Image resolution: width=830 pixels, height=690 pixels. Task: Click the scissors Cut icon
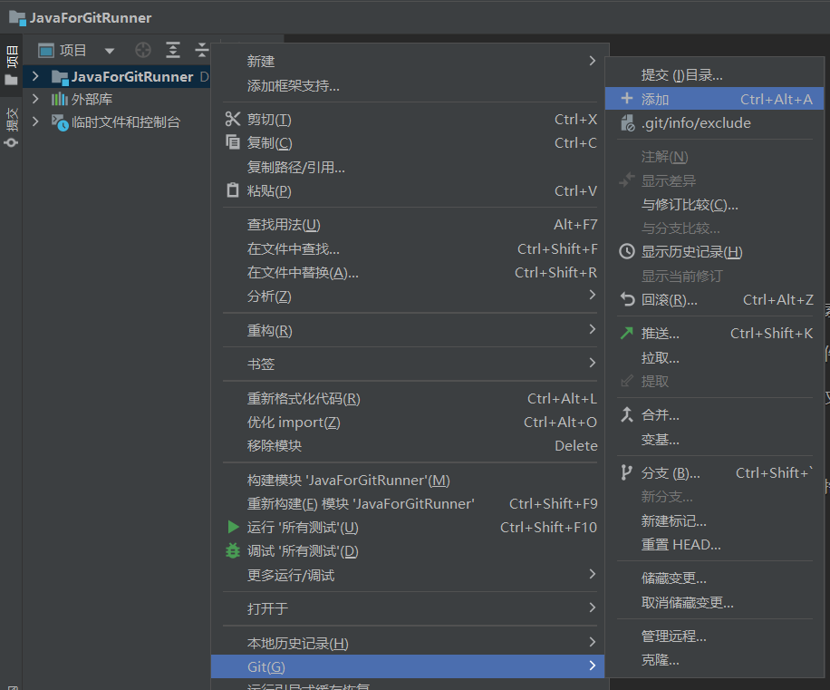pyautogui.click(x=232, y=119)
